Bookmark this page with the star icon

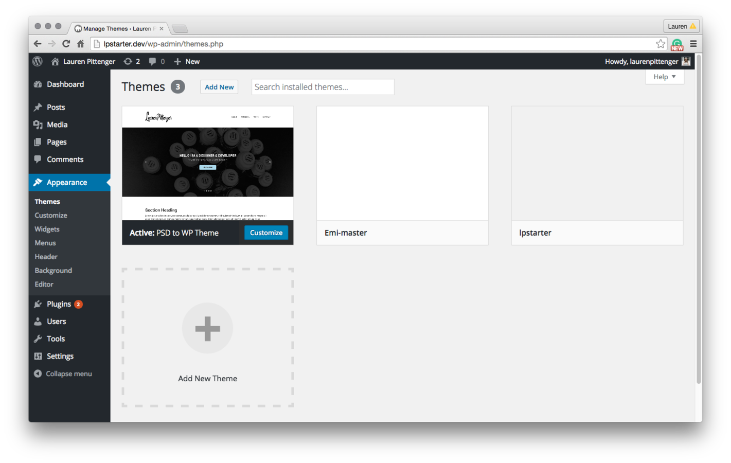click(x=661, y=44)
